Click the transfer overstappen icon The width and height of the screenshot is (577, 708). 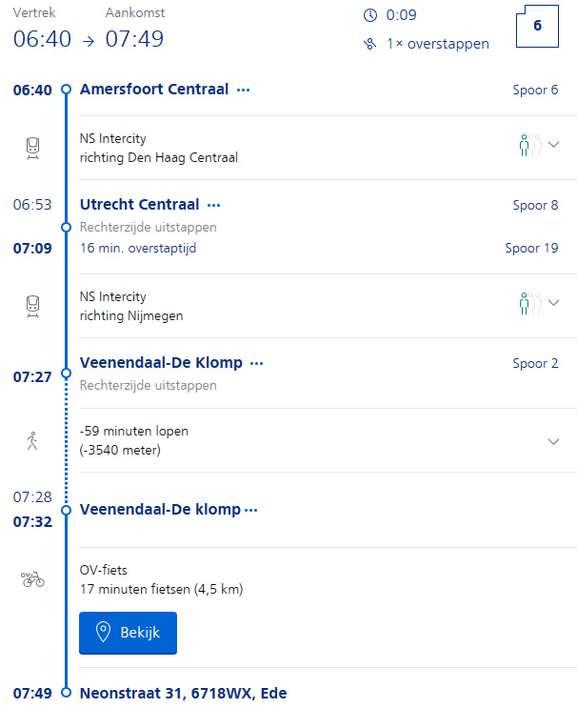370,44
